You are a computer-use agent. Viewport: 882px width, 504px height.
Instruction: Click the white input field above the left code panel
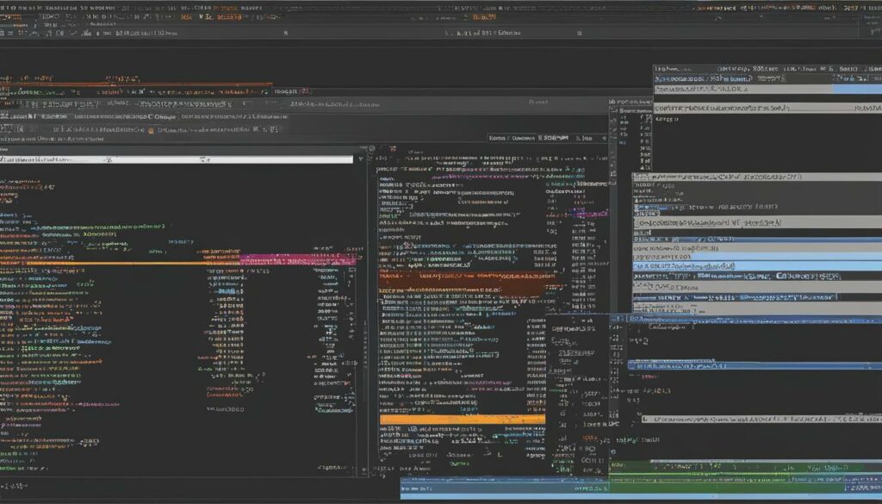coord(176,159)
